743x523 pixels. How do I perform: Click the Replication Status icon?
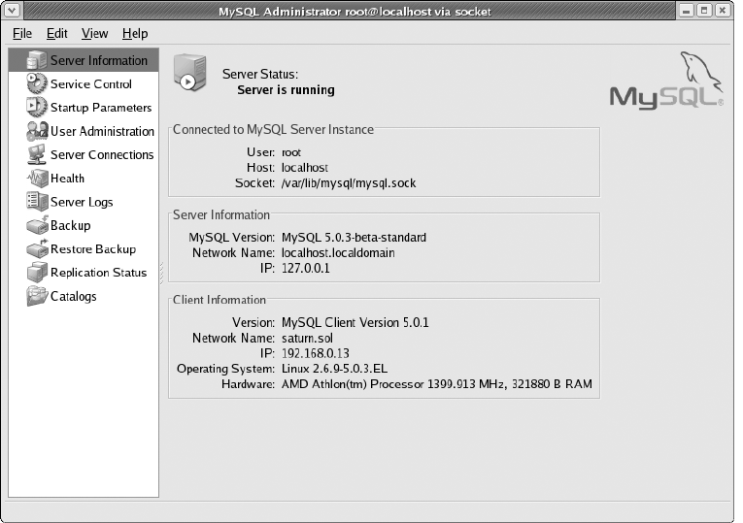(x=37, y=273)
